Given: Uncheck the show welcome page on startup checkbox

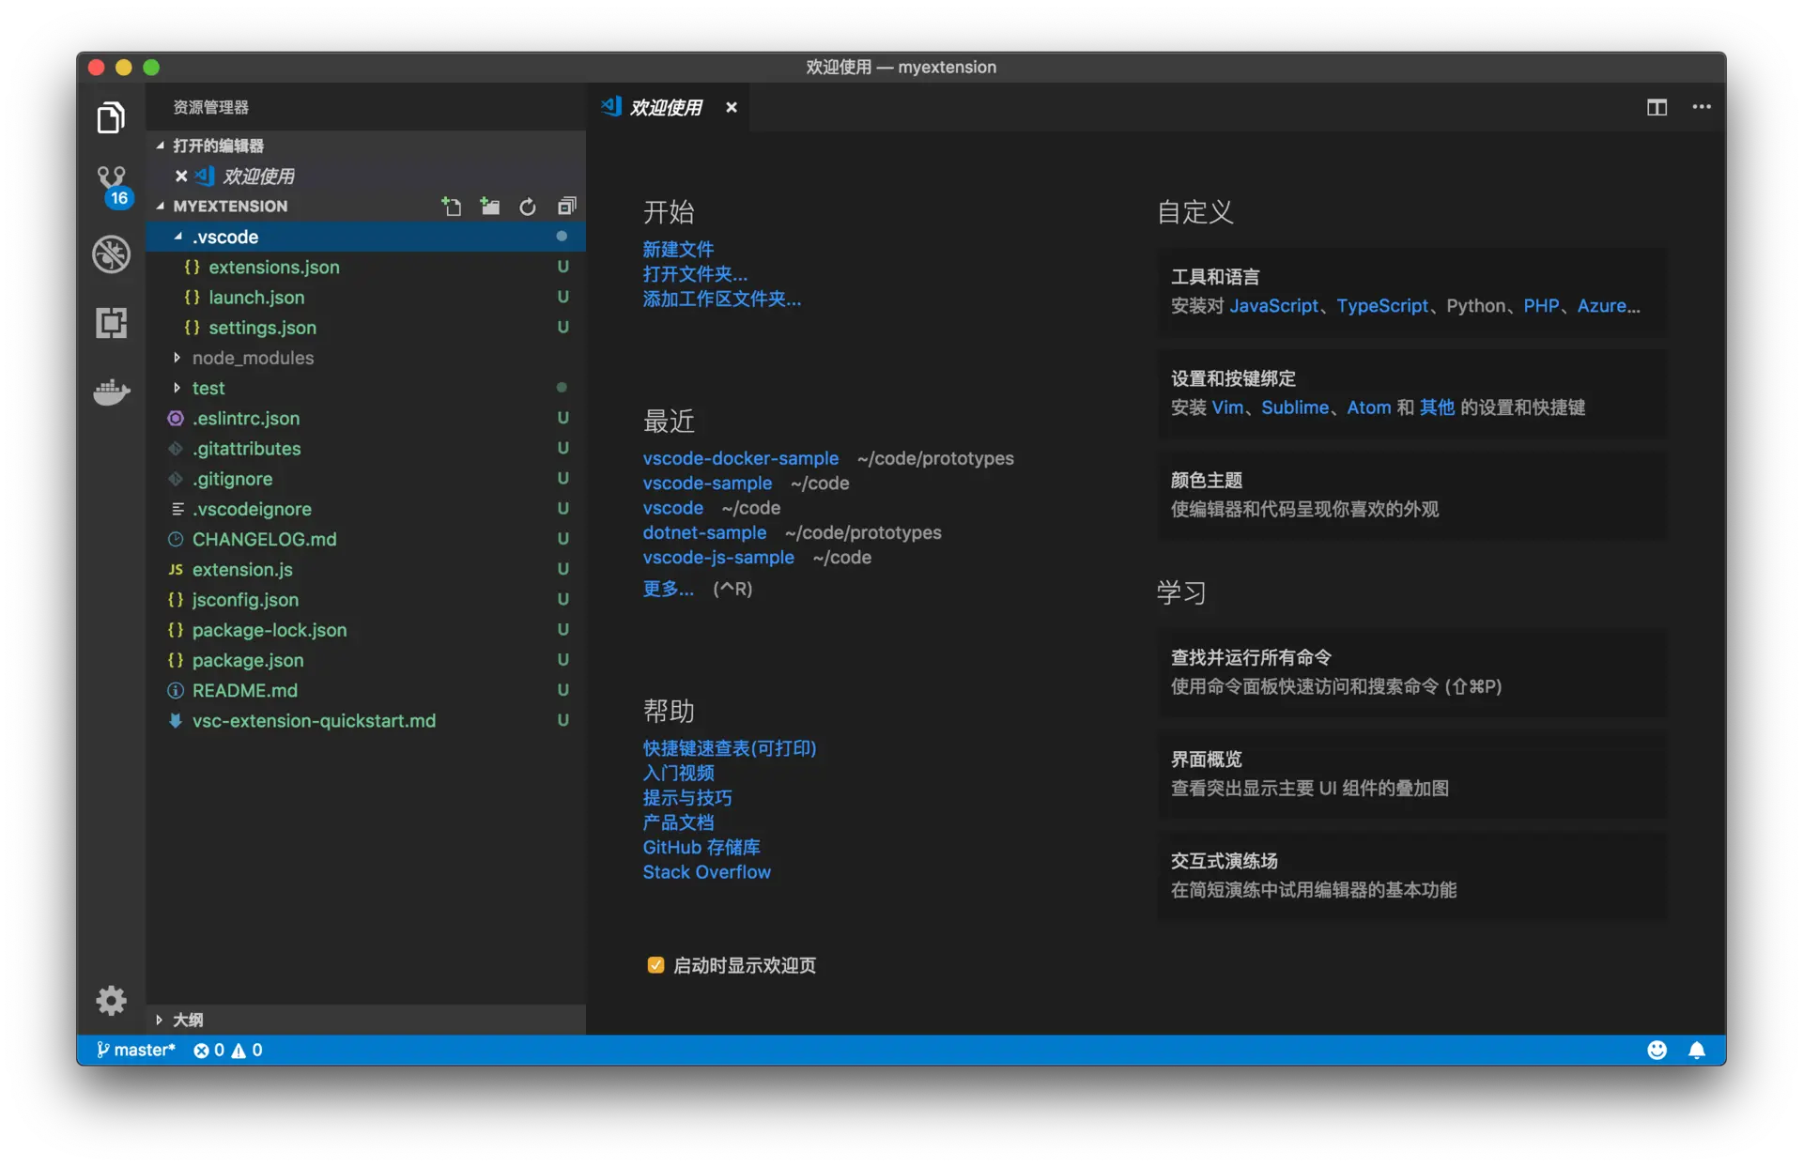Looking at the screenshot, I should [655, 965].
